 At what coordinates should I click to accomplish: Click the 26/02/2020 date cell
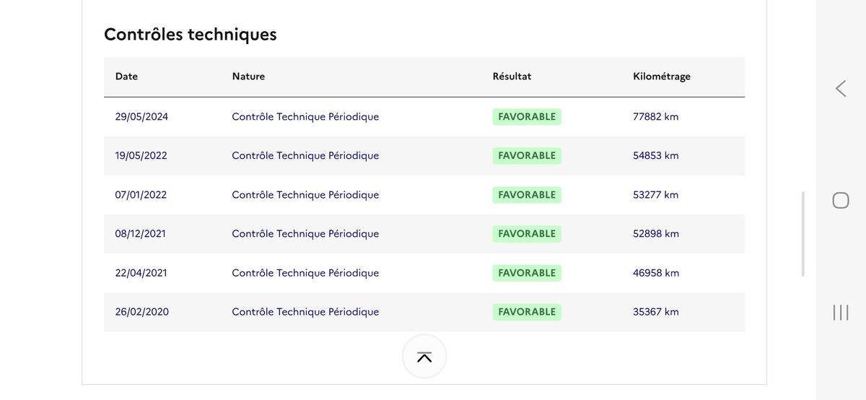click(142, 312)
